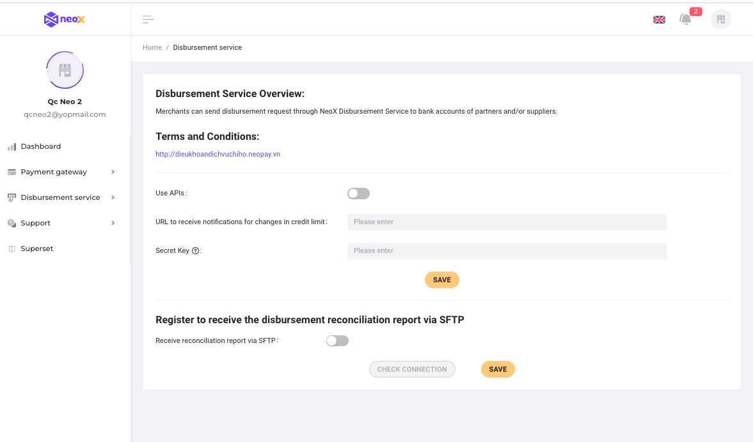Click the Secret Key input field

[507, 251]
